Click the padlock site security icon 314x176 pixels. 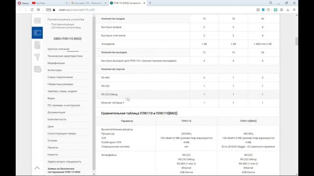click(x=54, y=10)
